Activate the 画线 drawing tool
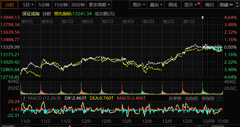 click(x=172, y=5)
